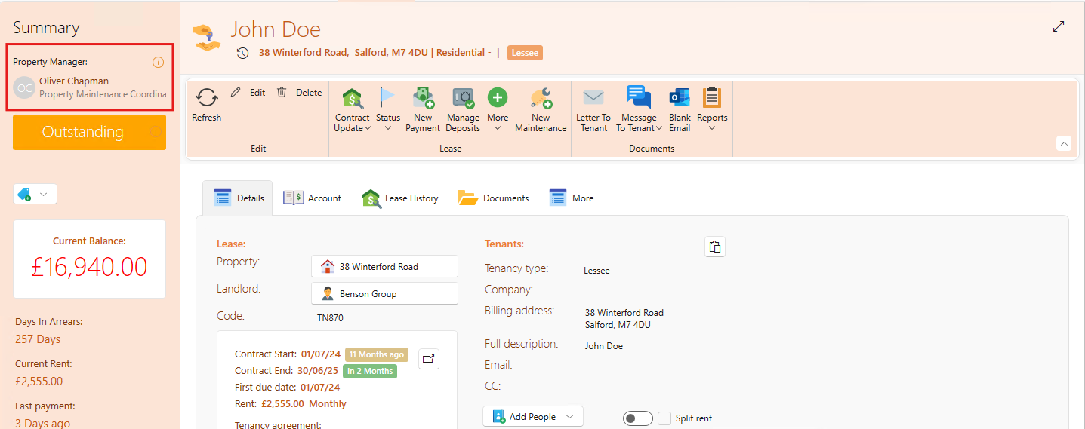Viewport: 1085px width, 429px height.
Task: Open the More tab
Action: 572,198
